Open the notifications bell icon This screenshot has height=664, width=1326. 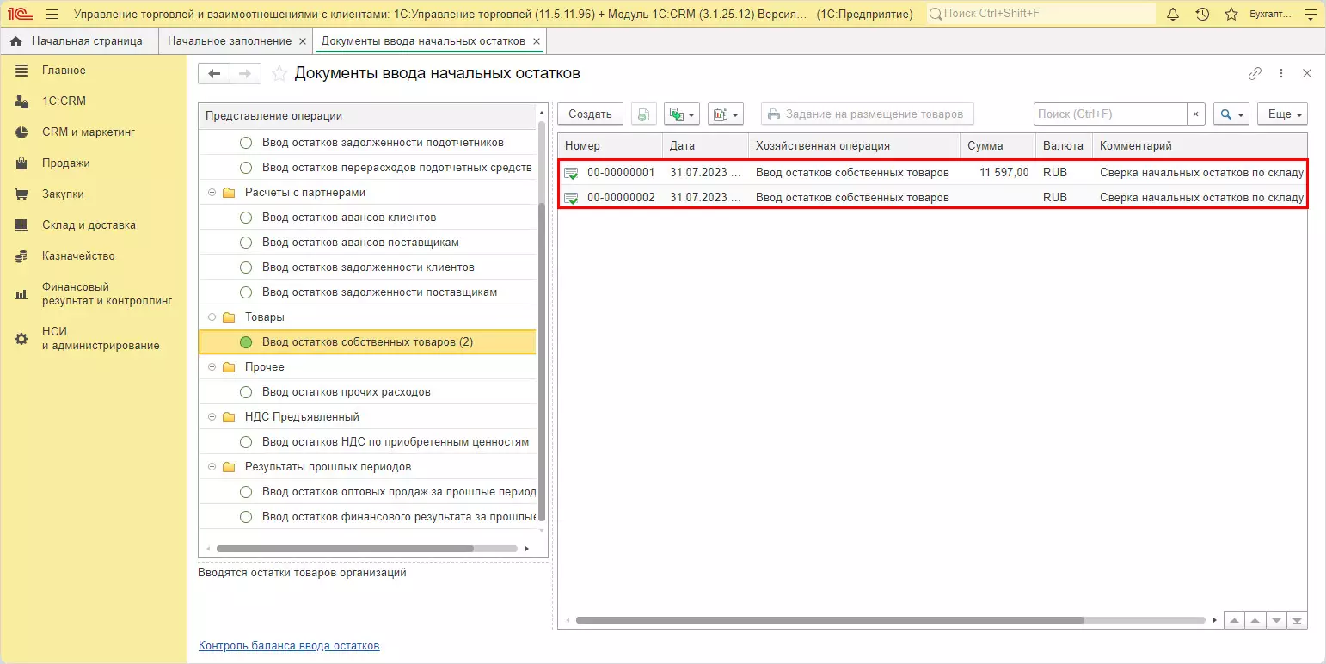point(1173,15)
